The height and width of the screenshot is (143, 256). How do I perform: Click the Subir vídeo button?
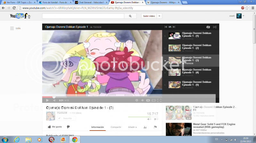[149, 16]
